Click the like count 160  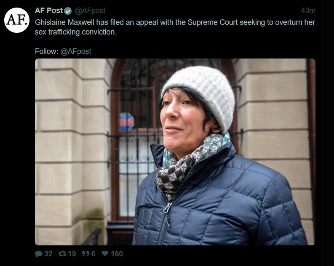pyautogui.click(x=117, y=254)
